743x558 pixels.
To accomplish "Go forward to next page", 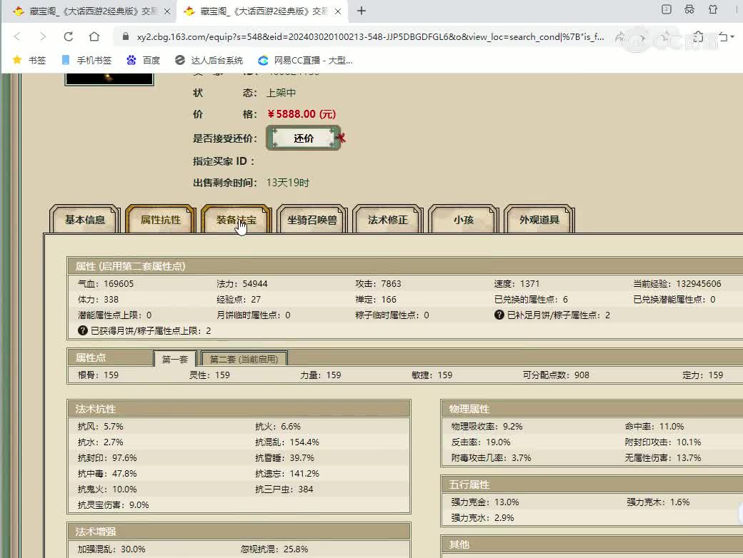I will click(43, 36).
